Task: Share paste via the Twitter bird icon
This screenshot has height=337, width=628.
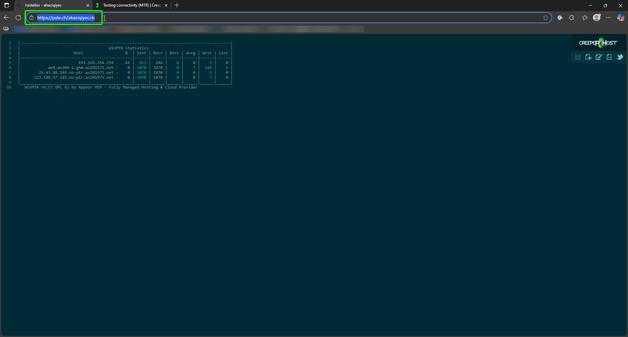Action: (620, 57)
